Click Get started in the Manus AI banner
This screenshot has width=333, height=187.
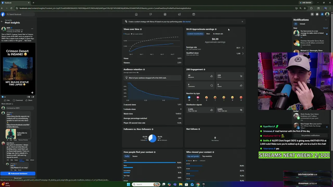187,22
